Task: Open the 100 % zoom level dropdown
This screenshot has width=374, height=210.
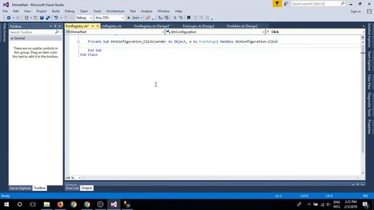Action: pos(73,178)
